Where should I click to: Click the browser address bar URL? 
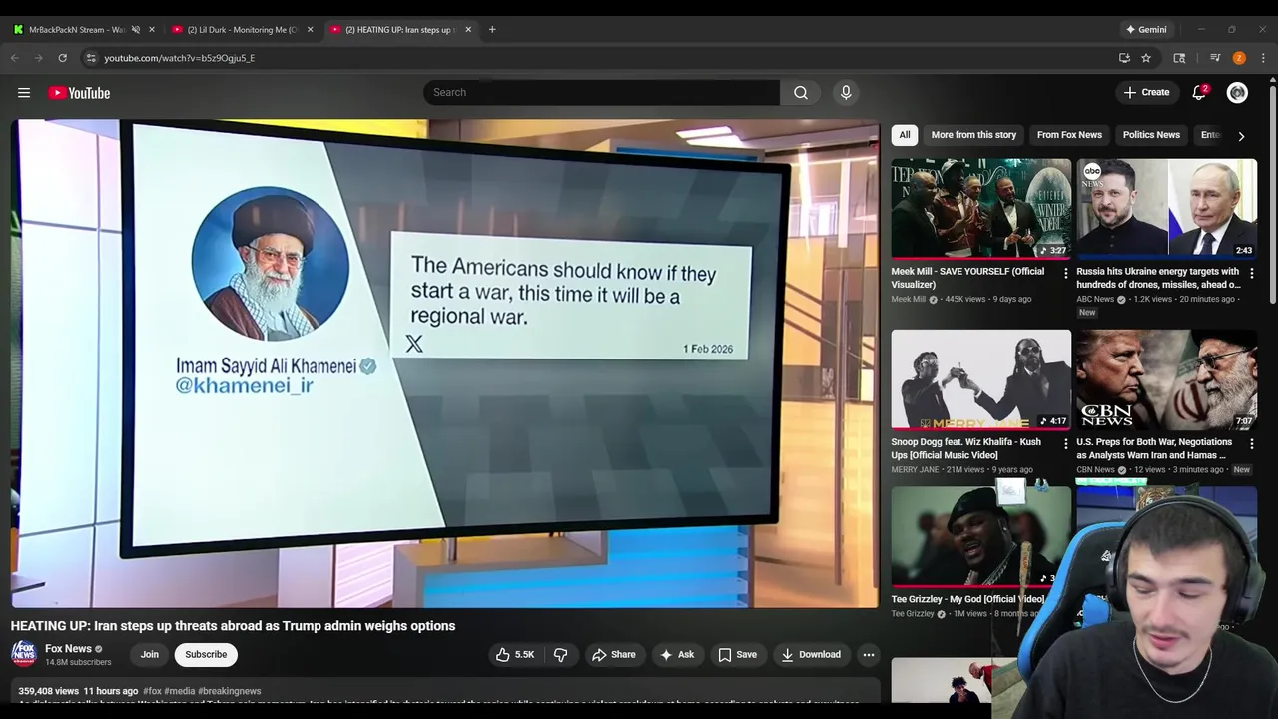[180, 58]
